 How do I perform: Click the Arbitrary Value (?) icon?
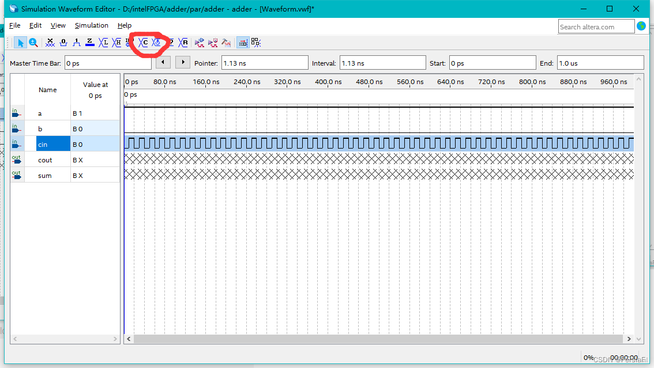tap(170, 43)
